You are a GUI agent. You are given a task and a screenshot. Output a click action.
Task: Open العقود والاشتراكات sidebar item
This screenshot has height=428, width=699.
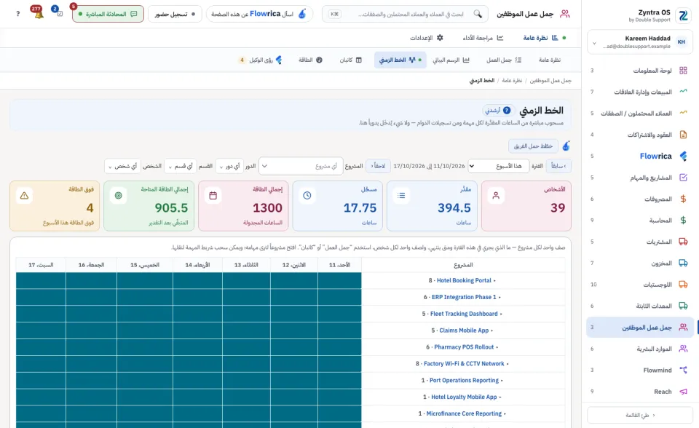(640, 135)
